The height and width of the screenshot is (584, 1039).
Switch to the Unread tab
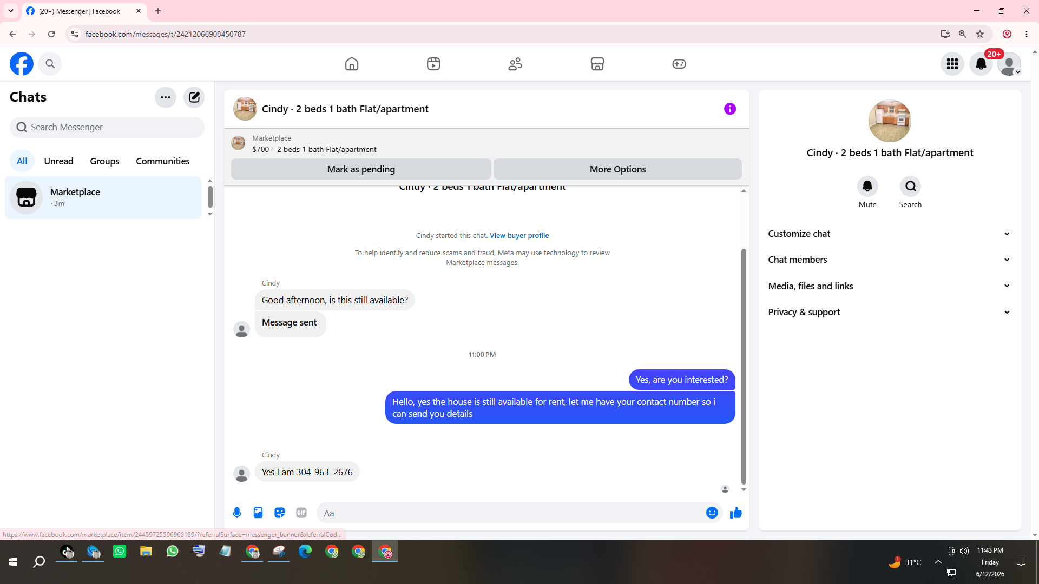(58, 161)
